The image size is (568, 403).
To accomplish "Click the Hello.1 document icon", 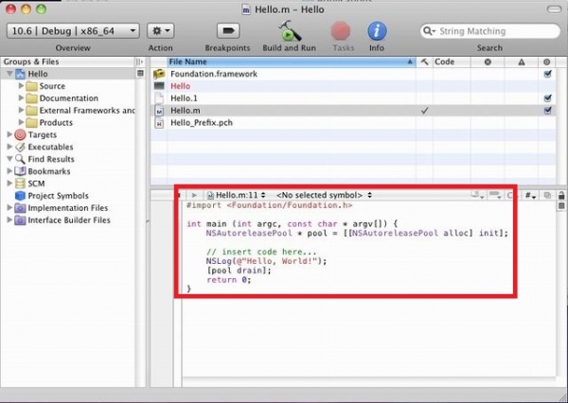I will coord(159,98).
